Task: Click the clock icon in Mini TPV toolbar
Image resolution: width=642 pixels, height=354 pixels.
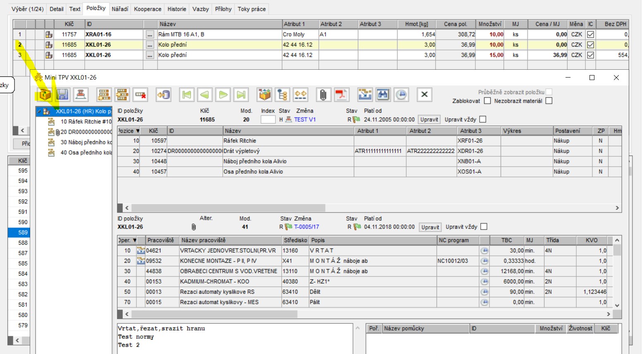Action: [x=401, y=95]
